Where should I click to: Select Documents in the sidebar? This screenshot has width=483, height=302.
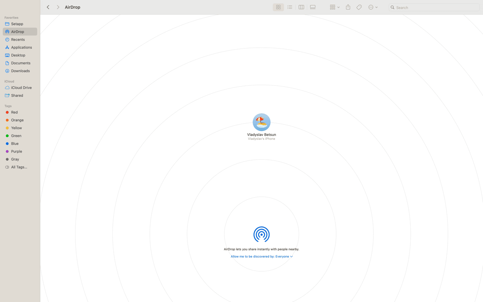click(21, 63)
